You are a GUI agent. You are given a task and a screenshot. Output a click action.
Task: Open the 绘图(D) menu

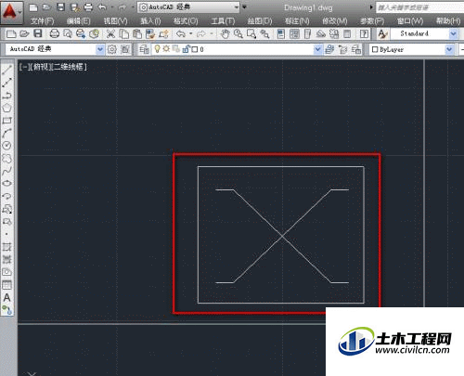(260, 21)
